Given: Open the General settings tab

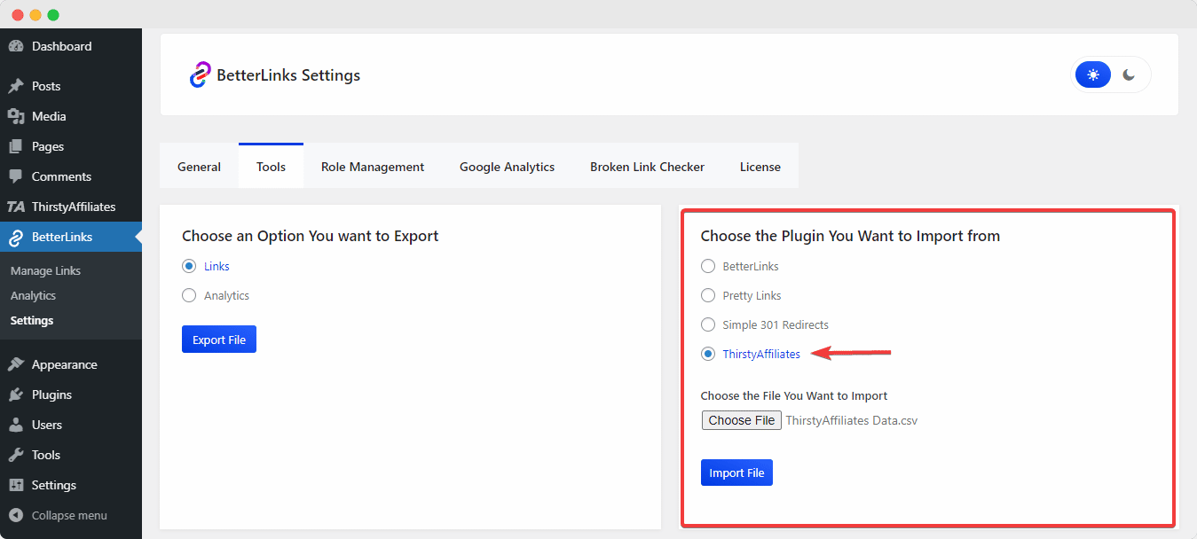Looking at the screenshot, I should tap(199, 166).
